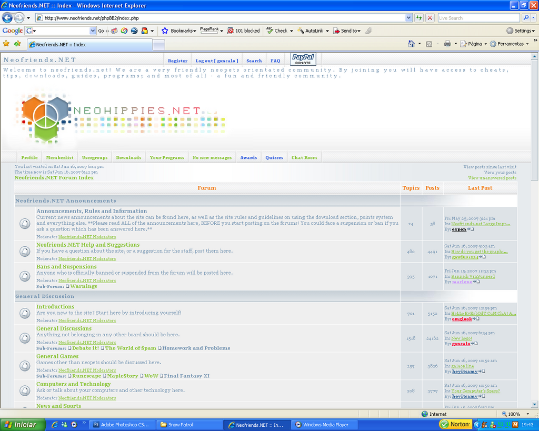Open the Memberlist navigation tab
539x431 pixels.
59,157
